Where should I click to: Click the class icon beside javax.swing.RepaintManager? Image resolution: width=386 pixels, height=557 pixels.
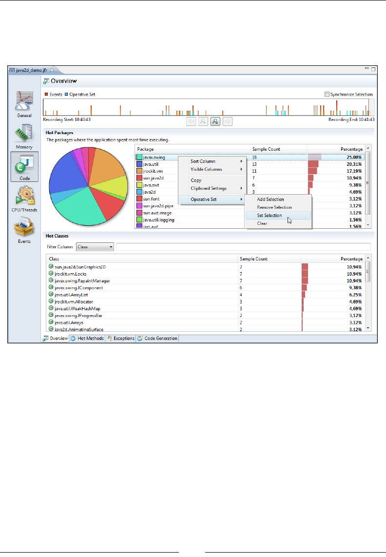click(x=51, y=280)
